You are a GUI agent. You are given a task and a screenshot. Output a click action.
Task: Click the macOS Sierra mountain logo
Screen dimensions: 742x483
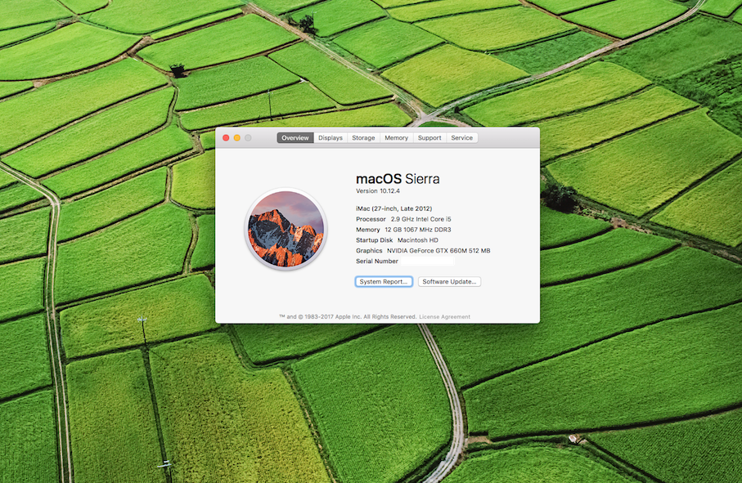286,230
